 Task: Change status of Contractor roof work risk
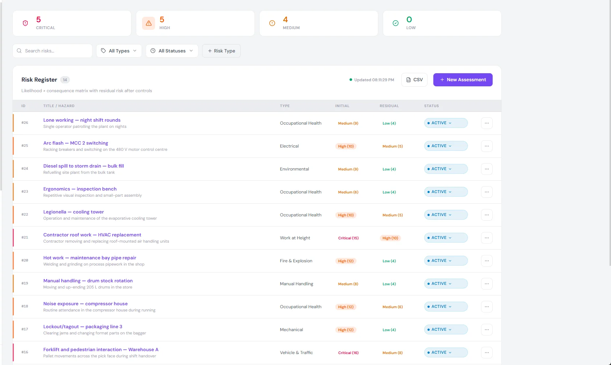446,238
